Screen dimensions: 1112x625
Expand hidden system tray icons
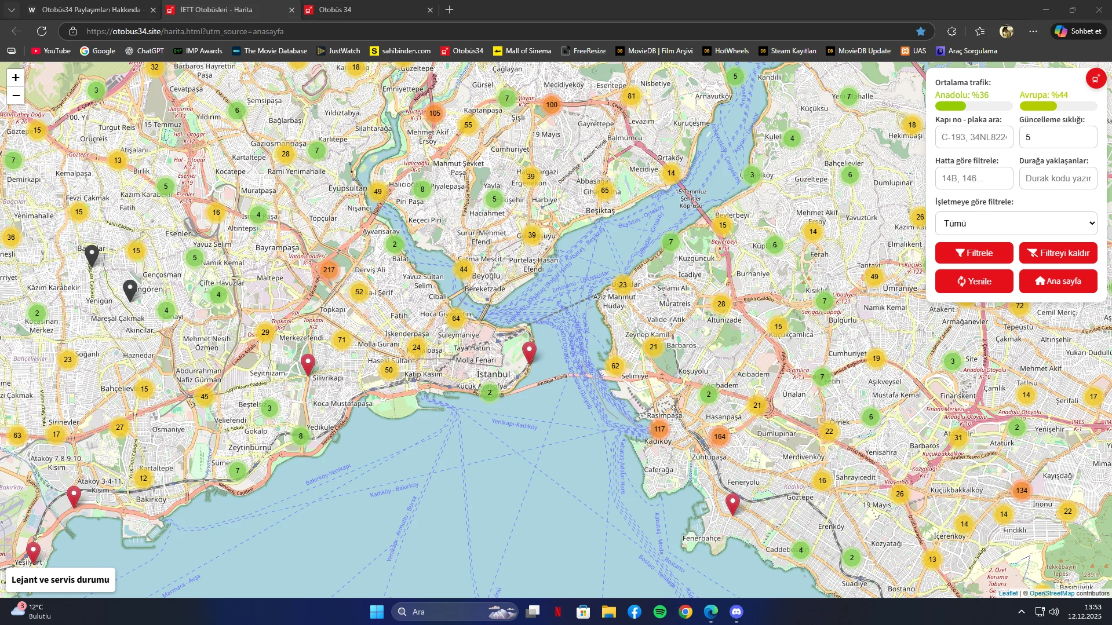click(x=1020, y=611)
